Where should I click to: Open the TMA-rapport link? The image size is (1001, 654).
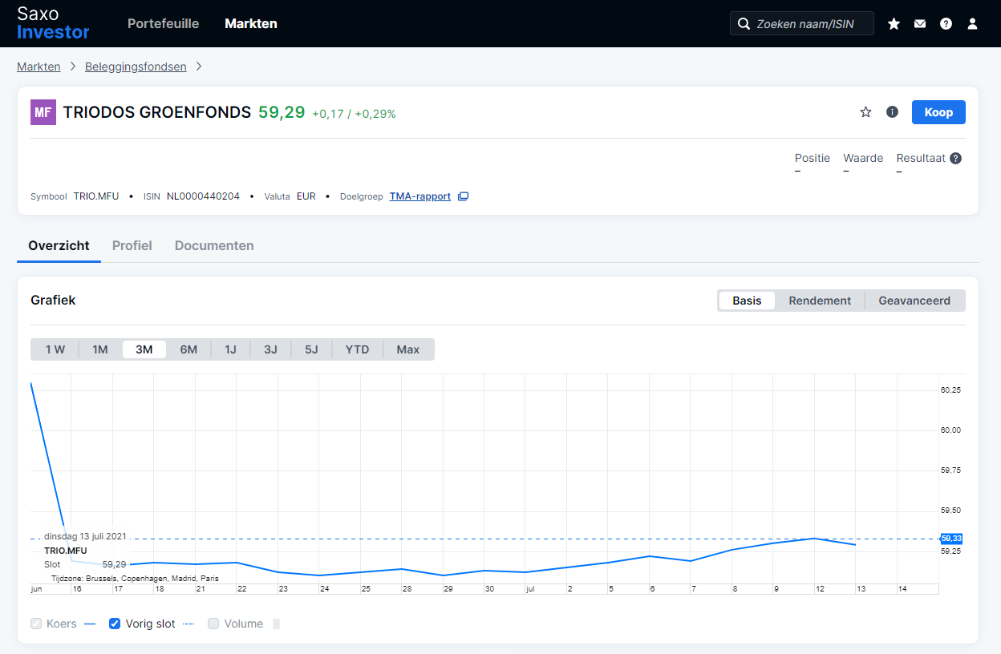tap(420, 196)
